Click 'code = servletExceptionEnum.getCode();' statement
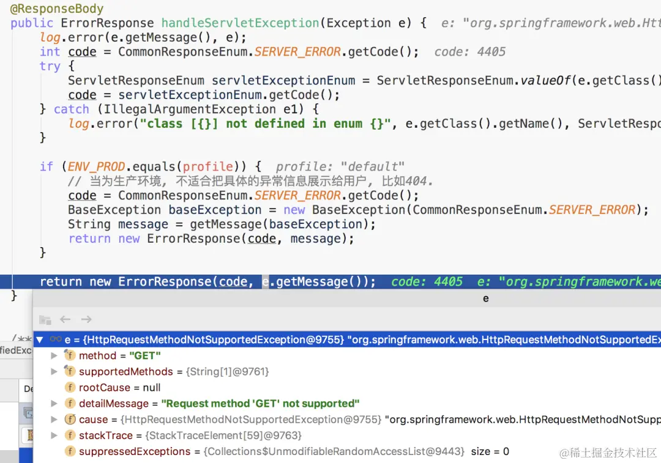The width and height of the screenshot is (661, 463). 204,95
